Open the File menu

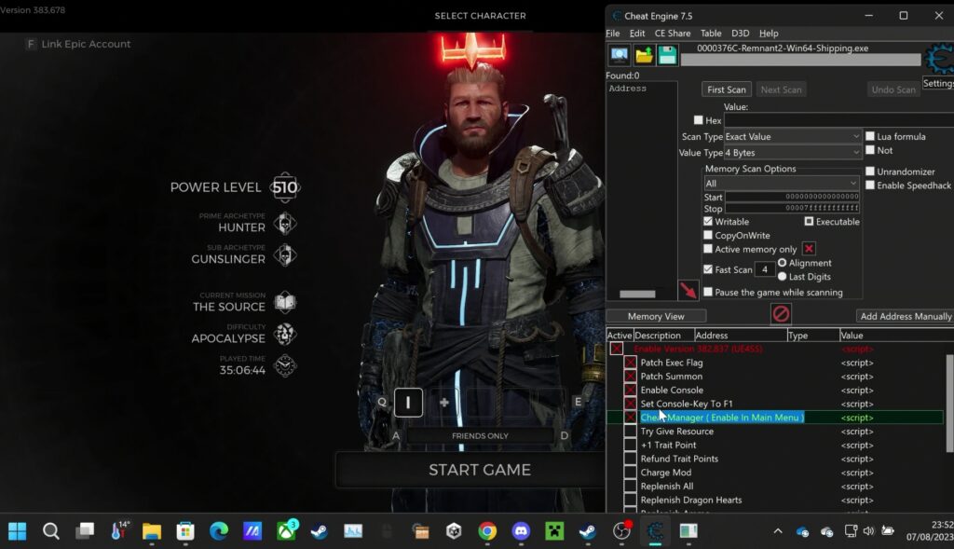click(x=613, y=33)
